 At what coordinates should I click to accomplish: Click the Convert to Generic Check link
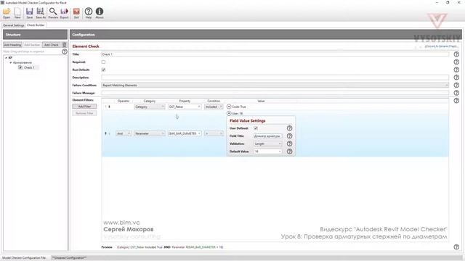coord(441,46)
